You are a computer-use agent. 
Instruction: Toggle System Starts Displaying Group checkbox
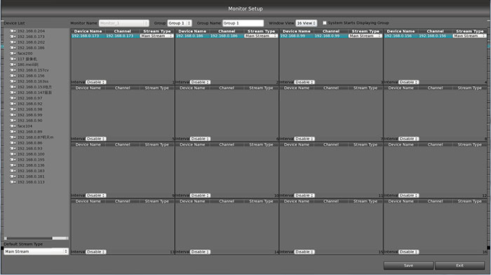click(324, 23)
